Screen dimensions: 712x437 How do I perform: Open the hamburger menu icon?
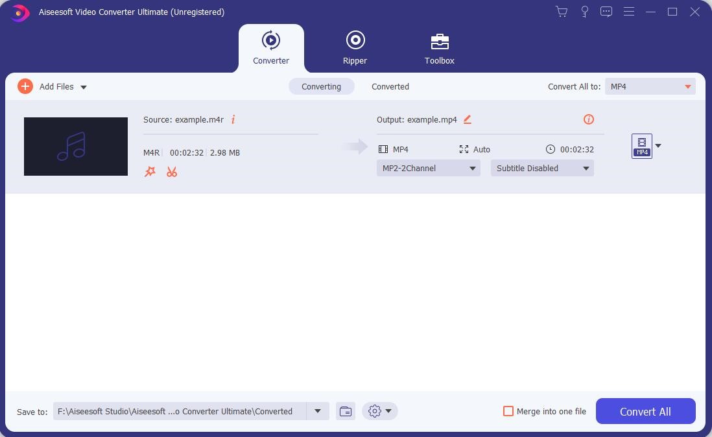[x=629, y=12]
